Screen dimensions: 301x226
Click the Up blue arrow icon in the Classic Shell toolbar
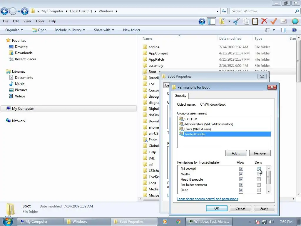click(202, 21)
